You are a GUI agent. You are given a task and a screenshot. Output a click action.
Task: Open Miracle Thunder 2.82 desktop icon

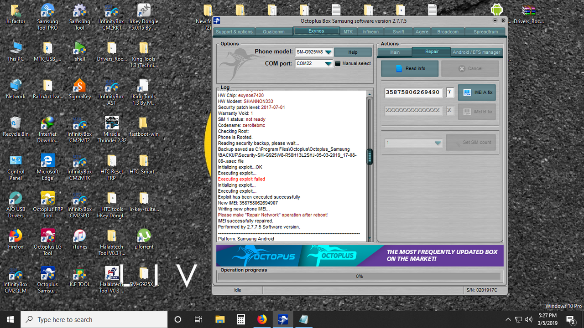point(112,130)
